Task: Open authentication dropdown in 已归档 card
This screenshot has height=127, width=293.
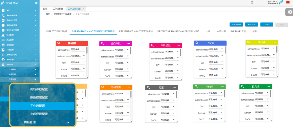Action: (215, 100)
